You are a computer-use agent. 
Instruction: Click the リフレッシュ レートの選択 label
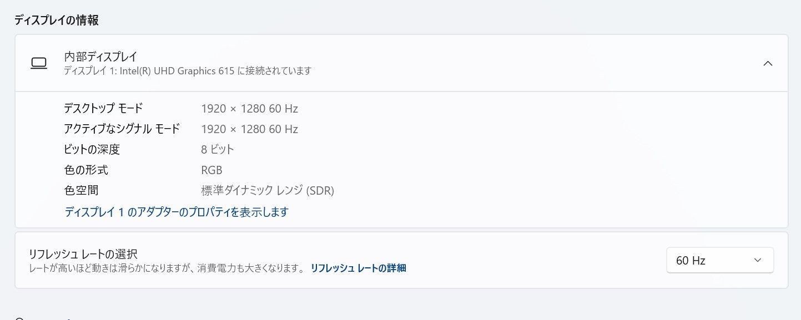pos(83,254)
